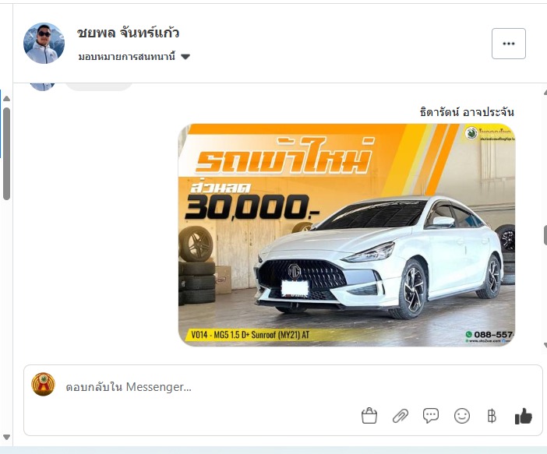Viewport: 547px width, 454px height.
Task: Open the three-dots conversation options menu
Action: click(508, 44)
